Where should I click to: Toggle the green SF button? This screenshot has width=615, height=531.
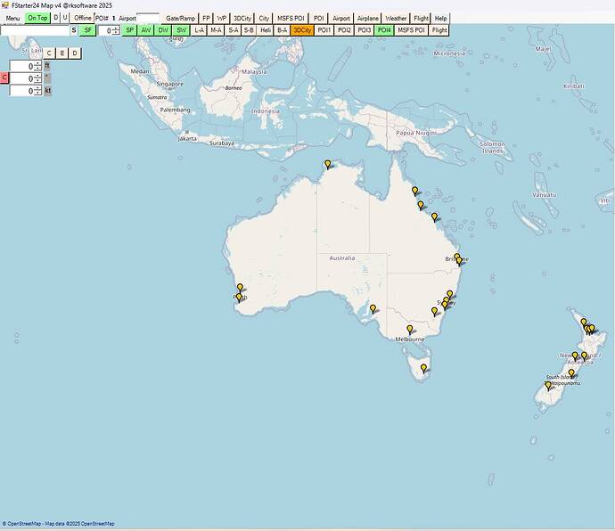click(x=87, y=30)
